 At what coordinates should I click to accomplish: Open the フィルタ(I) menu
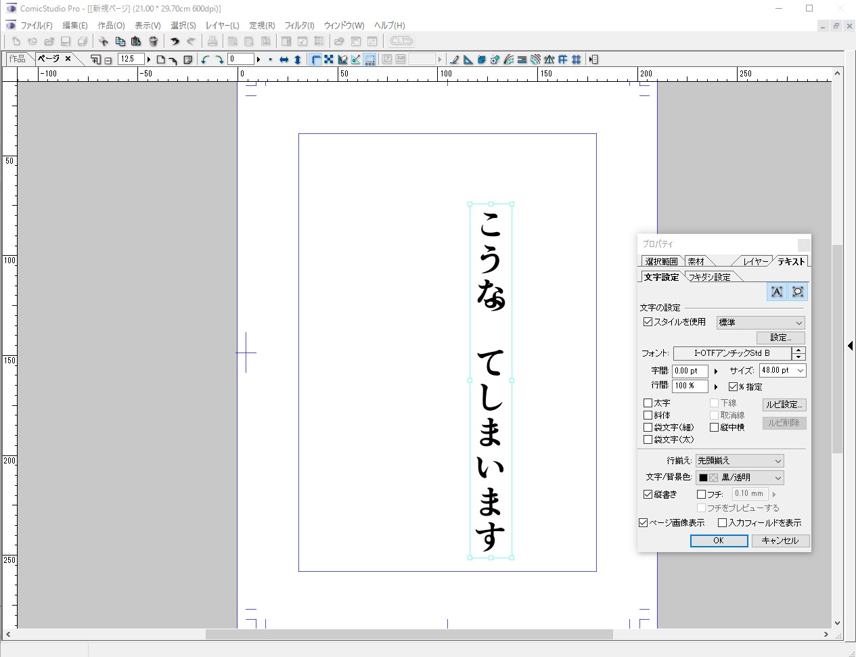[299, 26]
